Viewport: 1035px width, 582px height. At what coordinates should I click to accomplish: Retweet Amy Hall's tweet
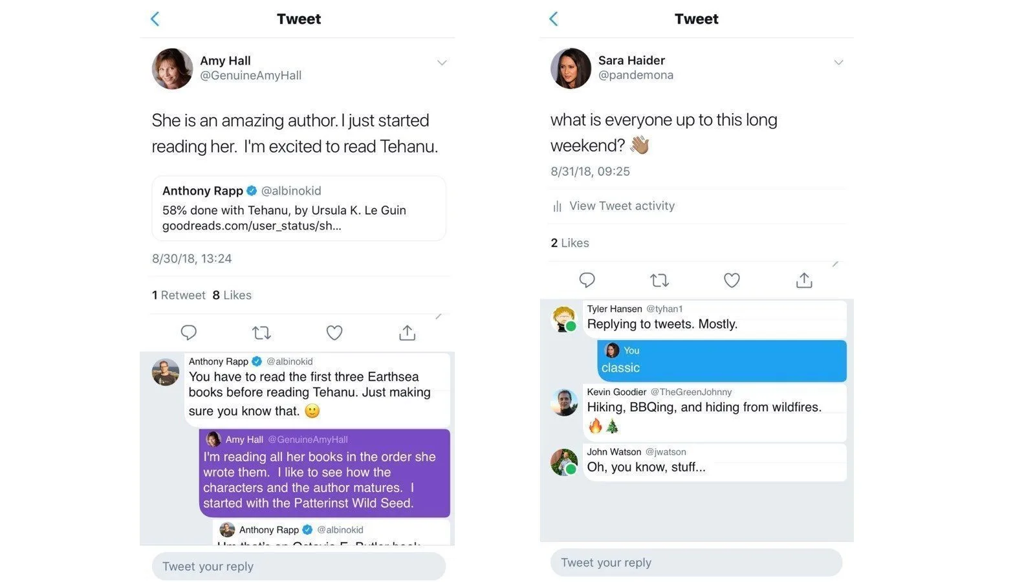pos(261,332)
